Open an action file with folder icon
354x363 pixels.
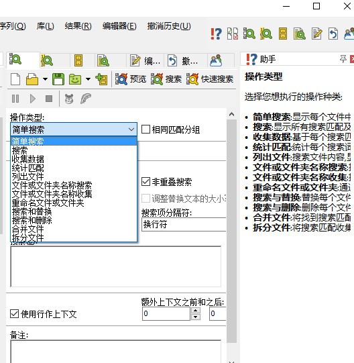pos(32,79)
